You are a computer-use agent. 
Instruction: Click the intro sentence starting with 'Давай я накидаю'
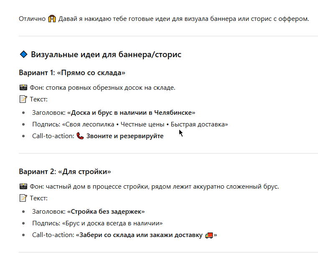183,19
